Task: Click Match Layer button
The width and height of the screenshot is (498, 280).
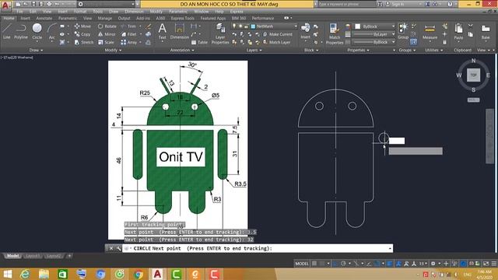Action: (x=277, y=42)
